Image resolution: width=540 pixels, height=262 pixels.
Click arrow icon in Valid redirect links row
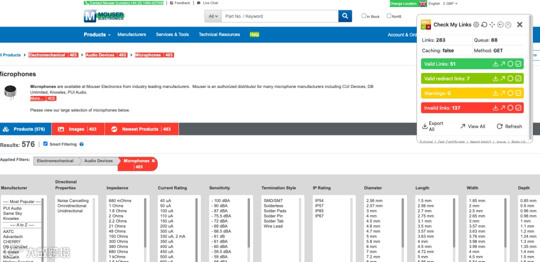[503, 78]
